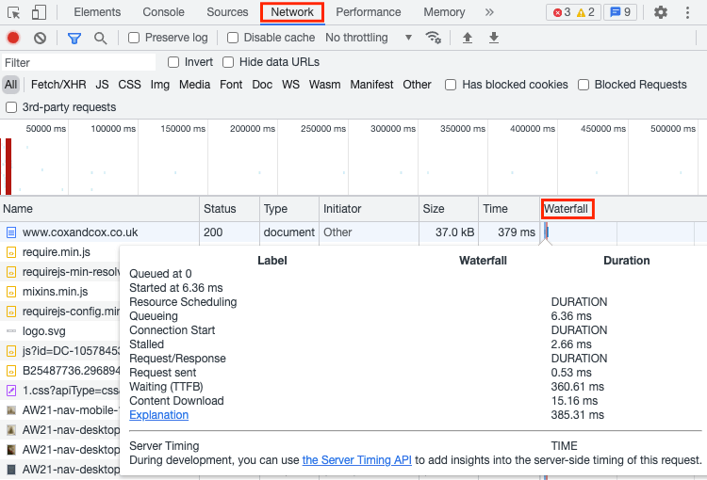707x480 pixels.
Task: Switch to the Console tab
Action: [163, 12]
